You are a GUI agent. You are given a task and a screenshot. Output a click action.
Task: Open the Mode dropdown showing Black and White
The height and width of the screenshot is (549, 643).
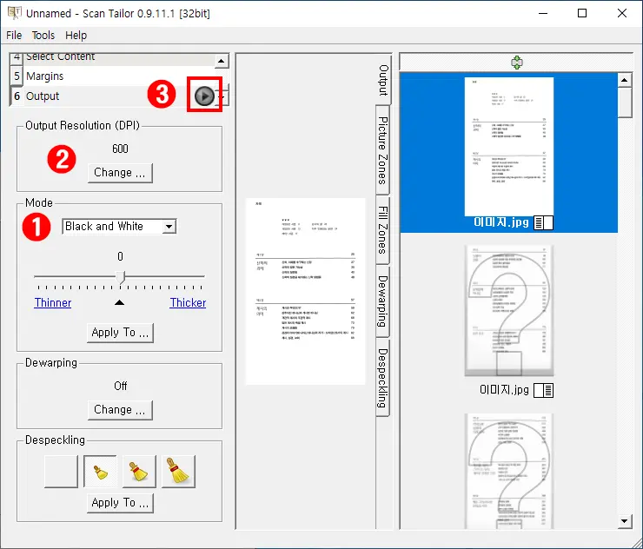[119, 227]
